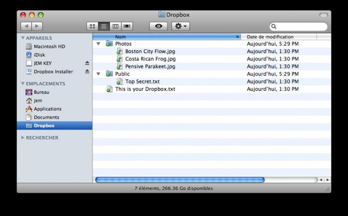Select Dropbox in the sidebar
This screenshot has height=216, width=348.
tap(54, 126)
